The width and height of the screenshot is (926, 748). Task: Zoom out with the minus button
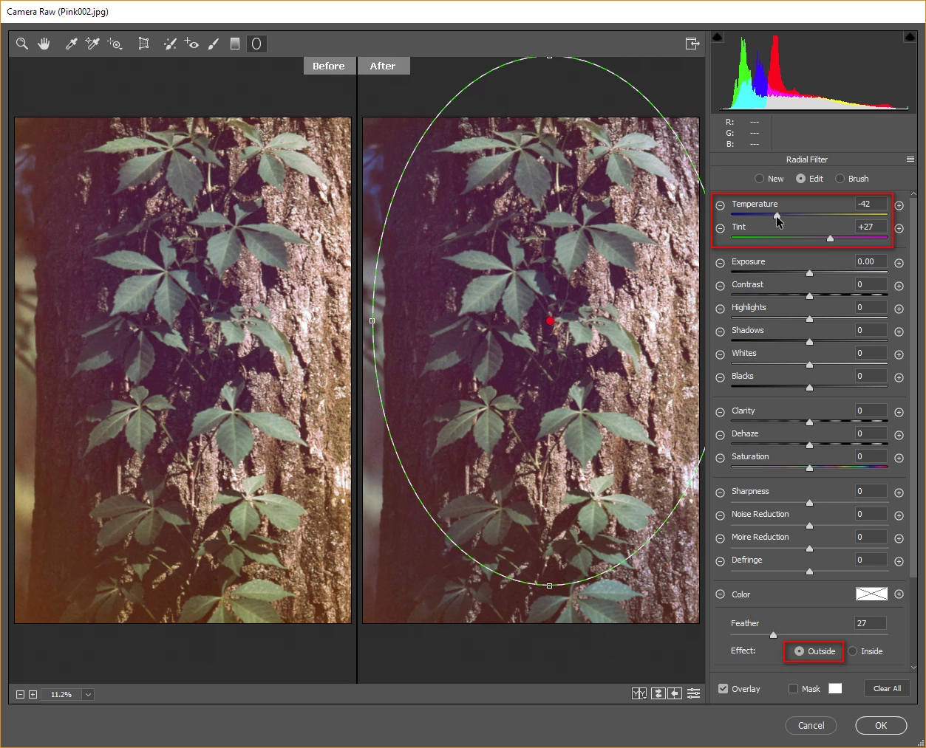[21, 694]
